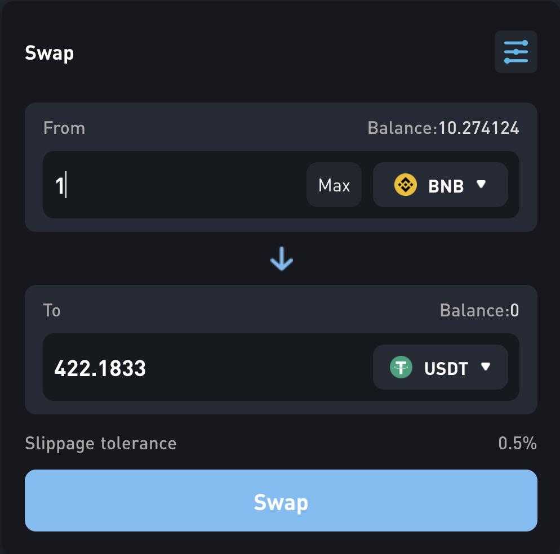Click the BNB coin logo
This screenshot has width=560, height=554.
pyautogui.click(x=406, y=185)
